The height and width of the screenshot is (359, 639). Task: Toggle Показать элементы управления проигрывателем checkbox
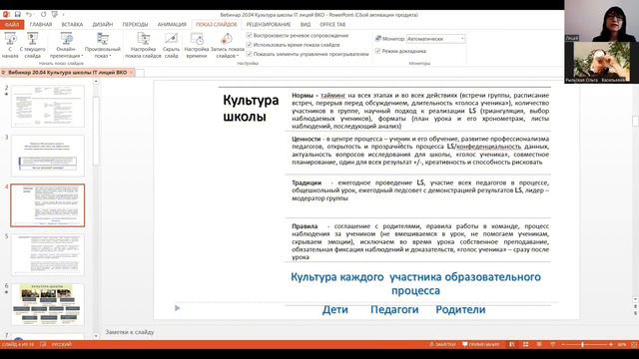pos(249,54)
